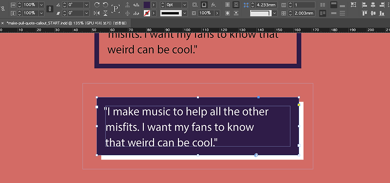390x183 pixels.
Task: Expand the rotation angle dropdown
Action: point(86,5)
